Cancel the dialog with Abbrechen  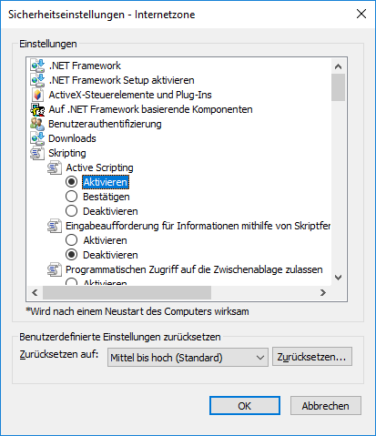point(326,406)
